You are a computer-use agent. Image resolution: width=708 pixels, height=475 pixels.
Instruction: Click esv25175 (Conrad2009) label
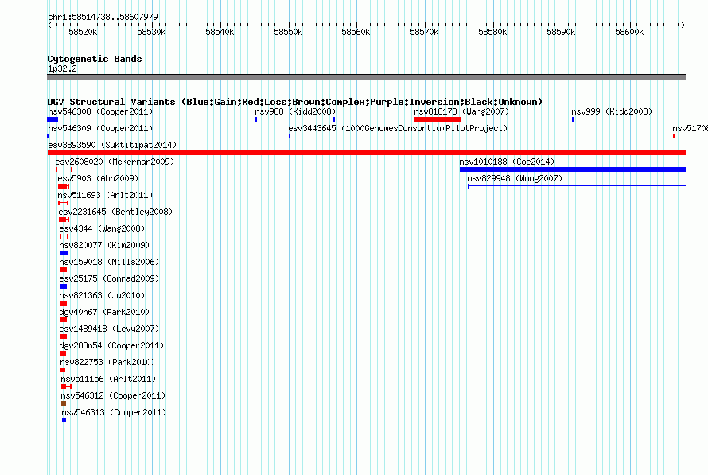click(x=109, y=278)
